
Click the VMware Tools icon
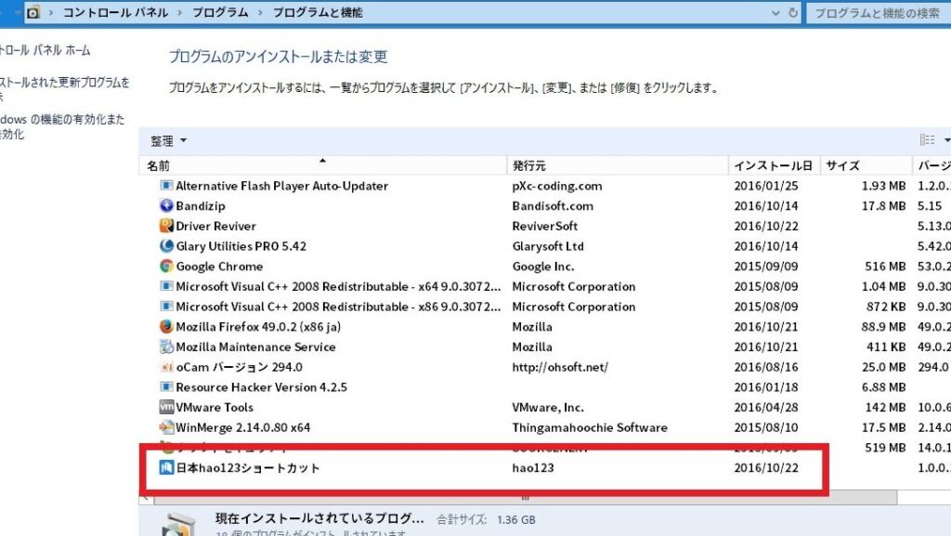pos(167,407)
